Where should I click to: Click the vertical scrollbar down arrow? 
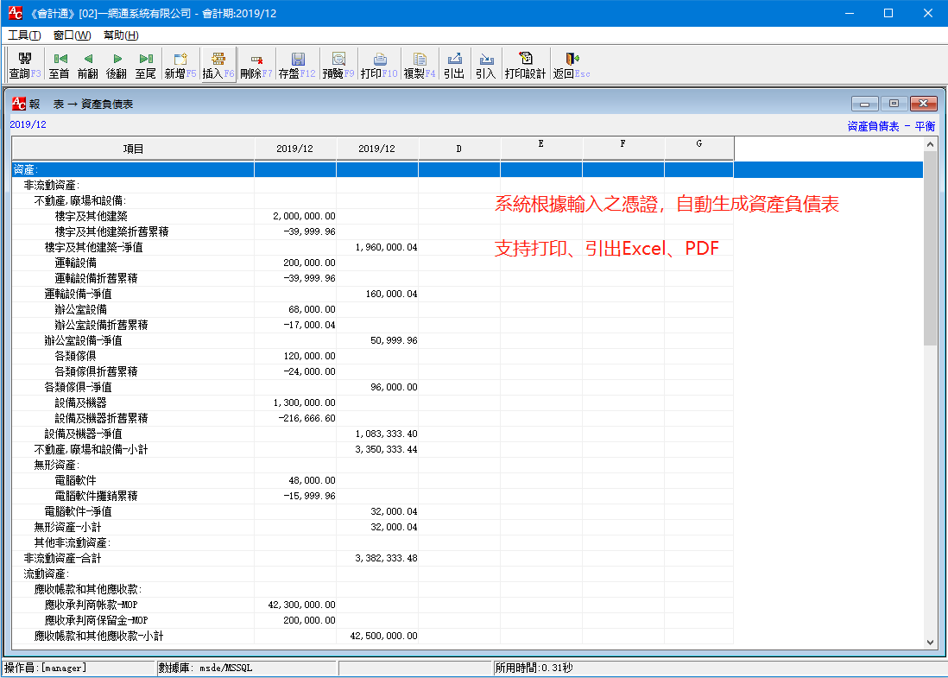click(x=930, y=642)
